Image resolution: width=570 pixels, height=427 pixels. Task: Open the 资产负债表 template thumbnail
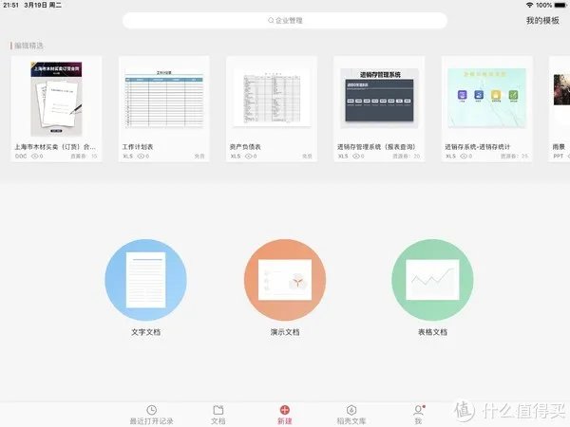[x=272, y=98]
